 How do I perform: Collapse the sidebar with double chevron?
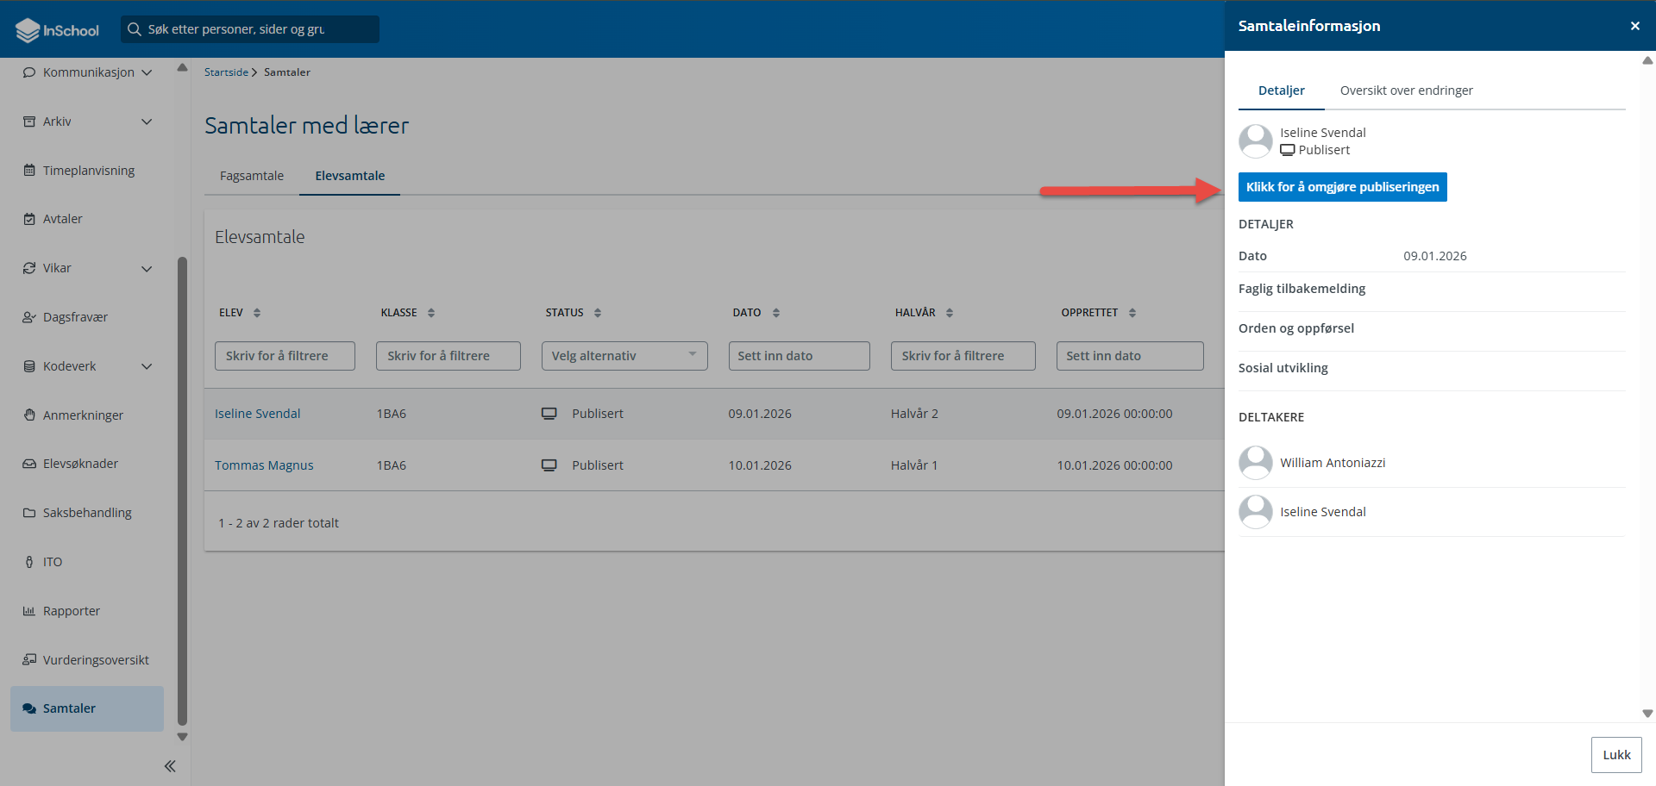[170, 766]
